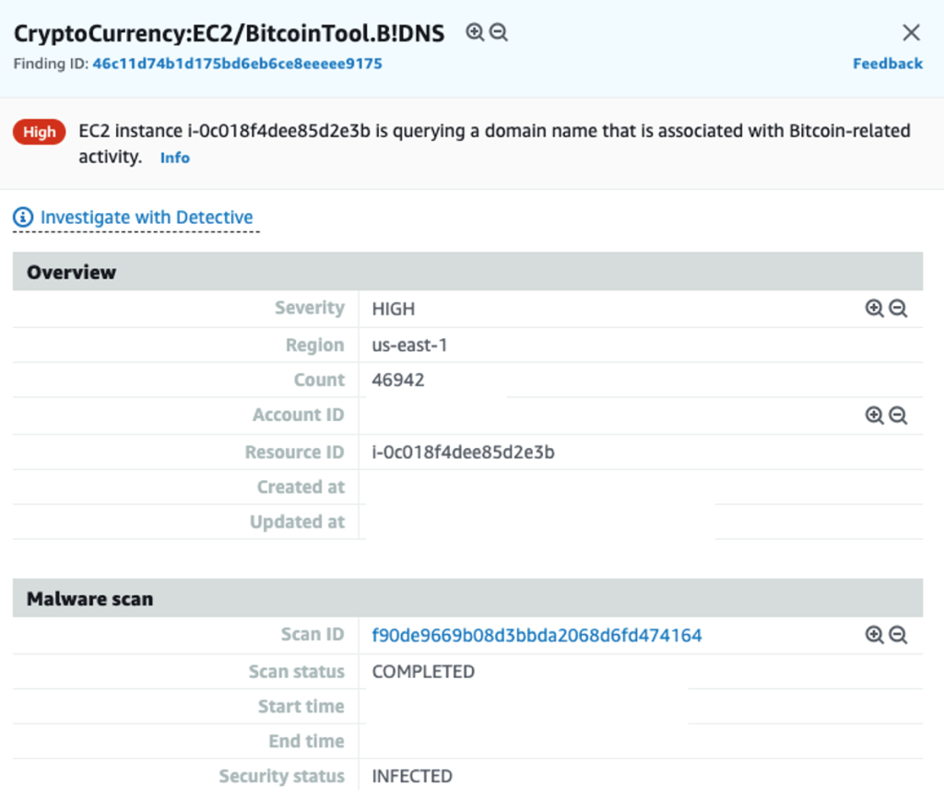Screen dimensions: 944x798
Task: Open the Scan ID f90de9669 link
Action: (536, 634)
